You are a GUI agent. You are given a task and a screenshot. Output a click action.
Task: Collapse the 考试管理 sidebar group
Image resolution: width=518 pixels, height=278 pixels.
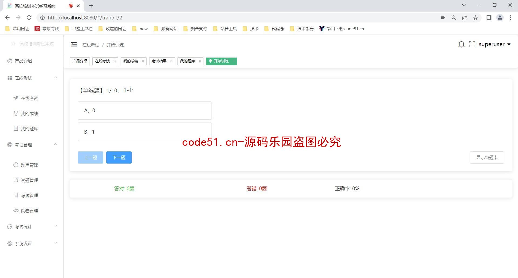[32, 145]
